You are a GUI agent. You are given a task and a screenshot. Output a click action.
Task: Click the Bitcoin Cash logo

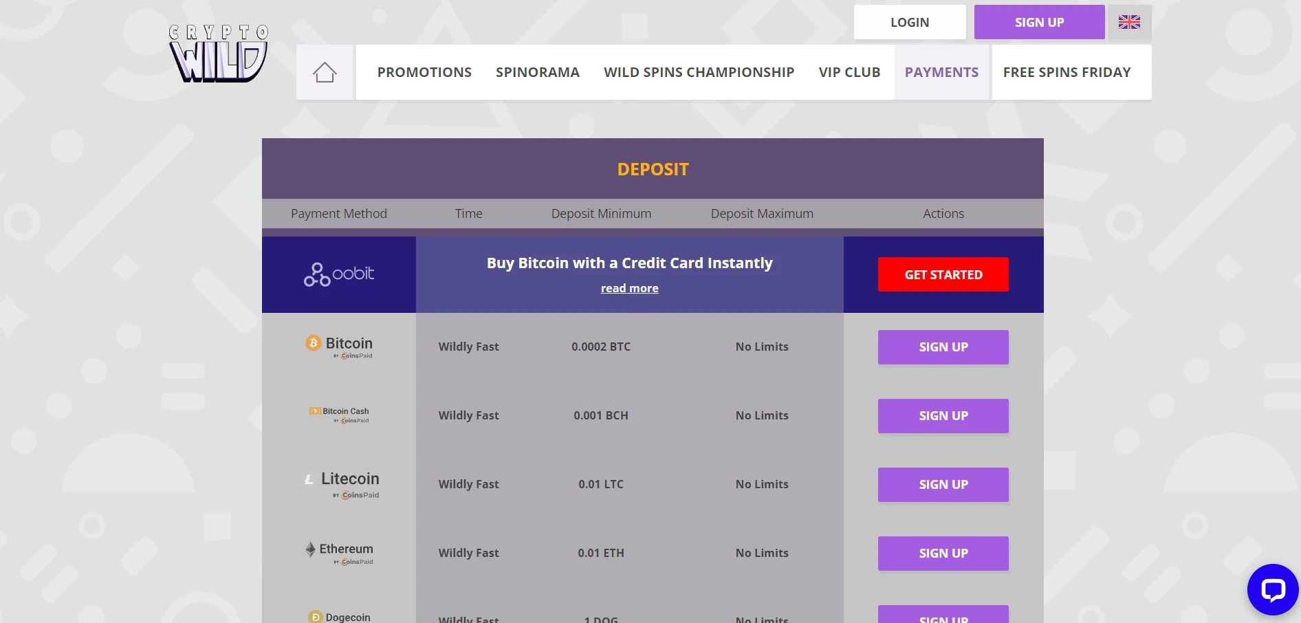point(339,415)
